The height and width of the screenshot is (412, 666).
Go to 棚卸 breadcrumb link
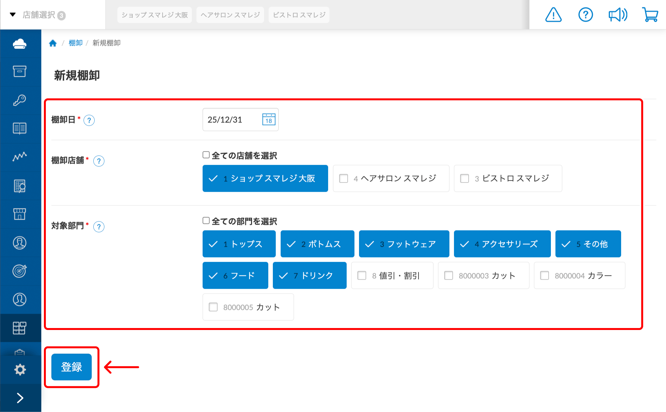click(75, 43)
